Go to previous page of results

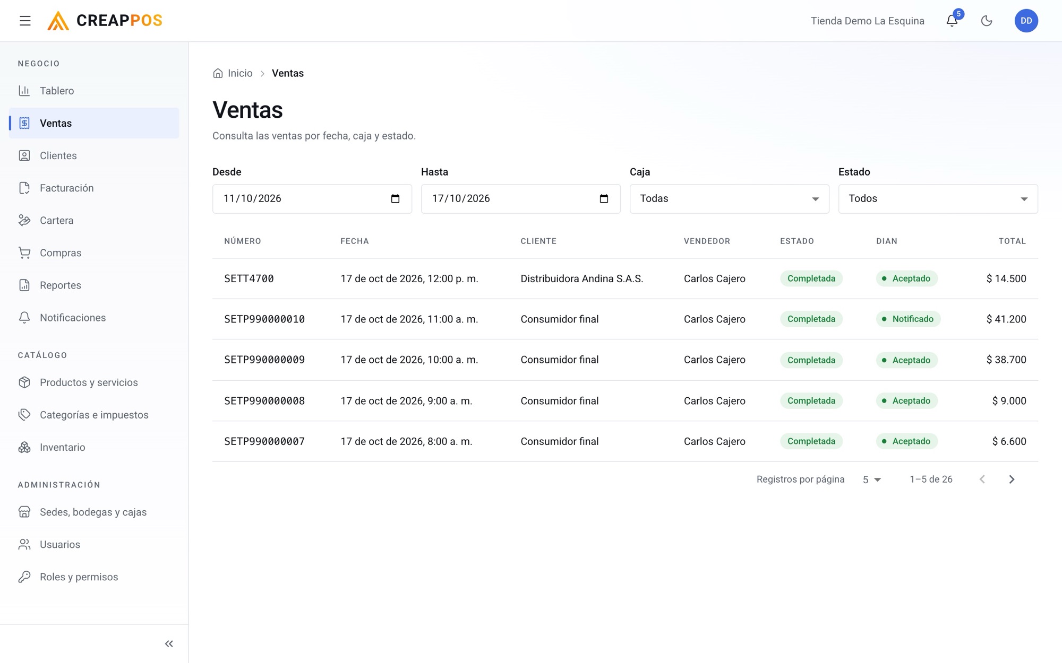[x=982, y=479]
